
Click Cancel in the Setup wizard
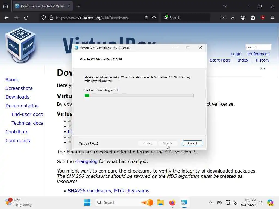pos(192,143)
